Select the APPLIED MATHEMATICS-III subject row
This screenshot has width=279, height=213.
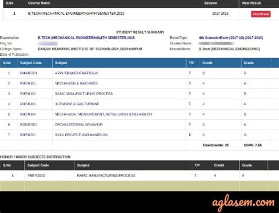click(x=139, y=73)
